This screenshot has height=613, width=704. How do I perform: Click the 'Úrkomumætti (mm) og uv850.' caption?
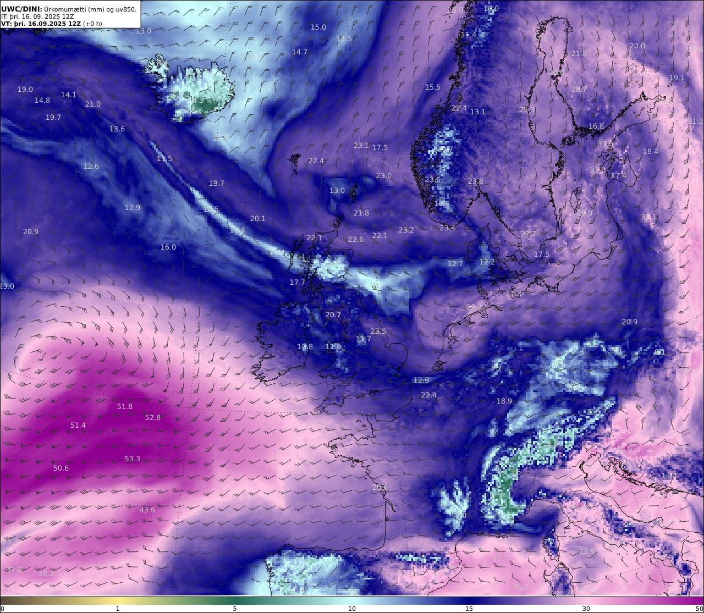point(90,9)
